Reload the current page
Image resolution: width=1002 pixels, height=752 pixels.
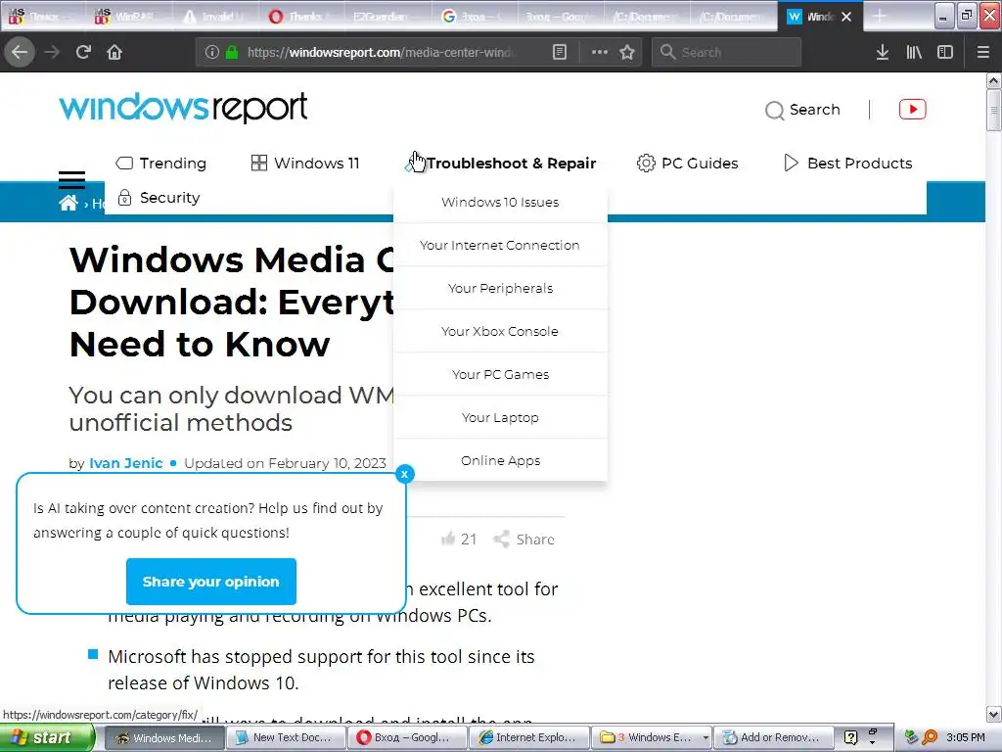click(x=83, y=52)
